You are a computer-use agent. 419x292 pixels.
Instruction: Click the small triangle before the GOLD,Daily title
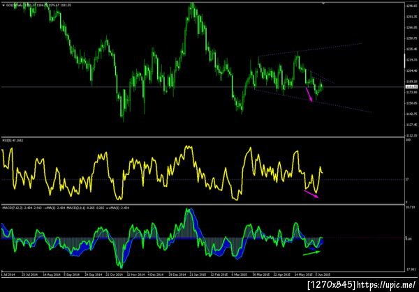[x=3, y=5]
